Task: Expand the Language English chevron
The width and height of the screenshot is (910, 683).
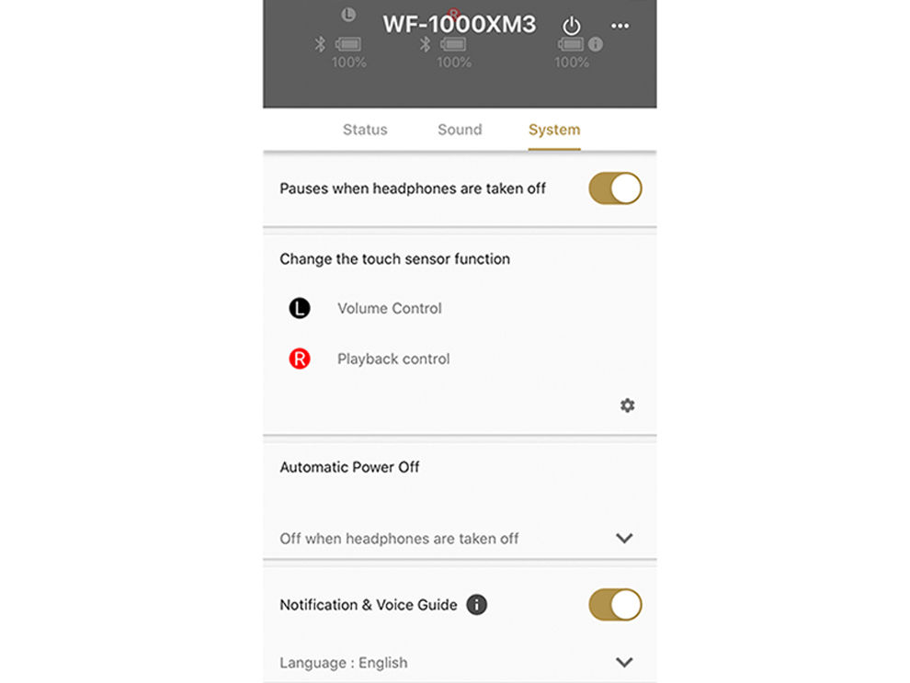Action: 624,662
